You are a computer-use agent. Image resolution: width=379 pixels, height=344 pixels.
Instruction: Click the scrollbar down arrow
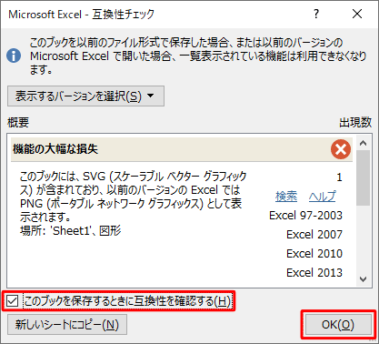coord(363,279)
